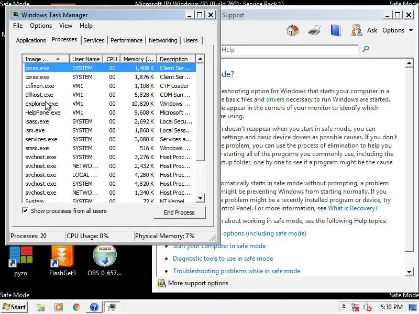The height and width of the screenshot is (314, 419).
Task: Select the dllhost.exe process row
Action: pyautogui.click(x=110, y=95)
